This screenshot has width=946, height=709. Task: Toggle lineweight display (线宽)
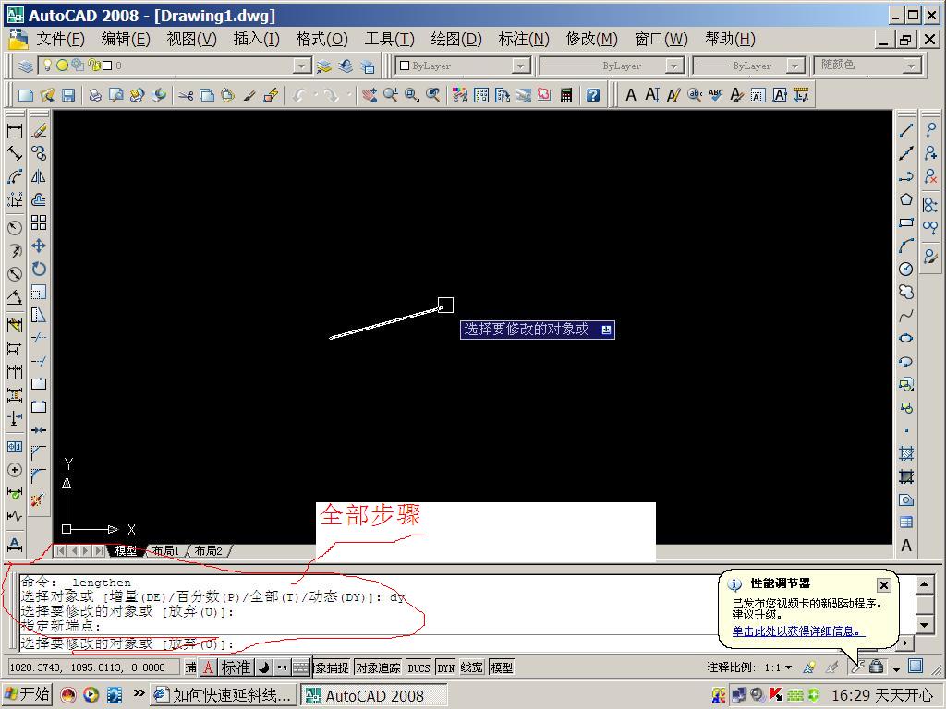pos(472,667)
